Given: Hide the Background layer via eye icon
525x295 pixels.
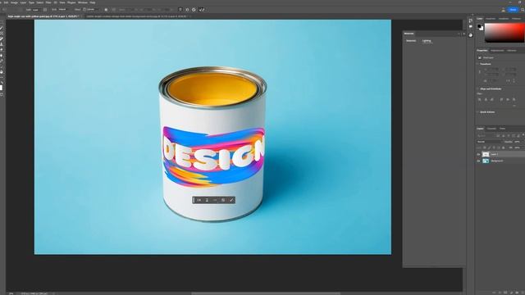Looking at the screenshot, I should tap(478, 161).
